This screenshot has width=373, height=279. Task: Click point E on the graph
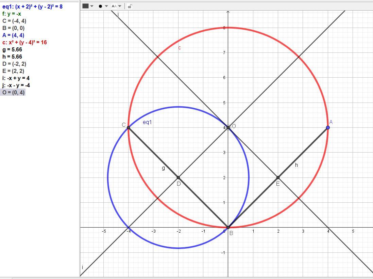pos(278,177)
